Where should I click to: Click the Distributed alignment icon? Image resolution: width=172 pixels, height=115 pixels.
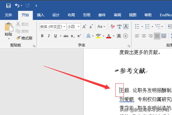pos(164,36)
